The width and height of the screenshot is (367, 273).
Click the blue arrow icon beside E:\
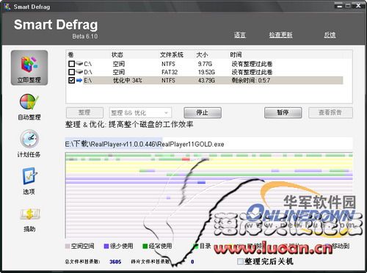pyautogui.click(x=79, y=80)
